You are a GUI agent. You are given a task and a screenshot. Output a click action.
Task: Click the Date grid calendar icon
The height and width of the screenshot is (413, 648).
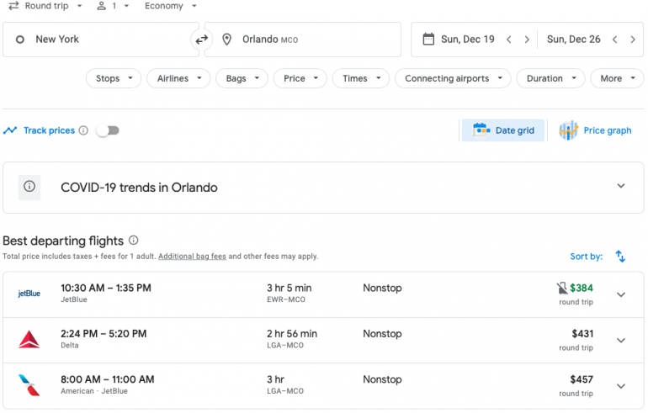point(481,130)
